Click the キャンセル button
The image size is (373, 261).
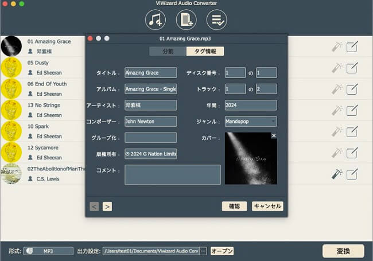click(x=267, y=206)
